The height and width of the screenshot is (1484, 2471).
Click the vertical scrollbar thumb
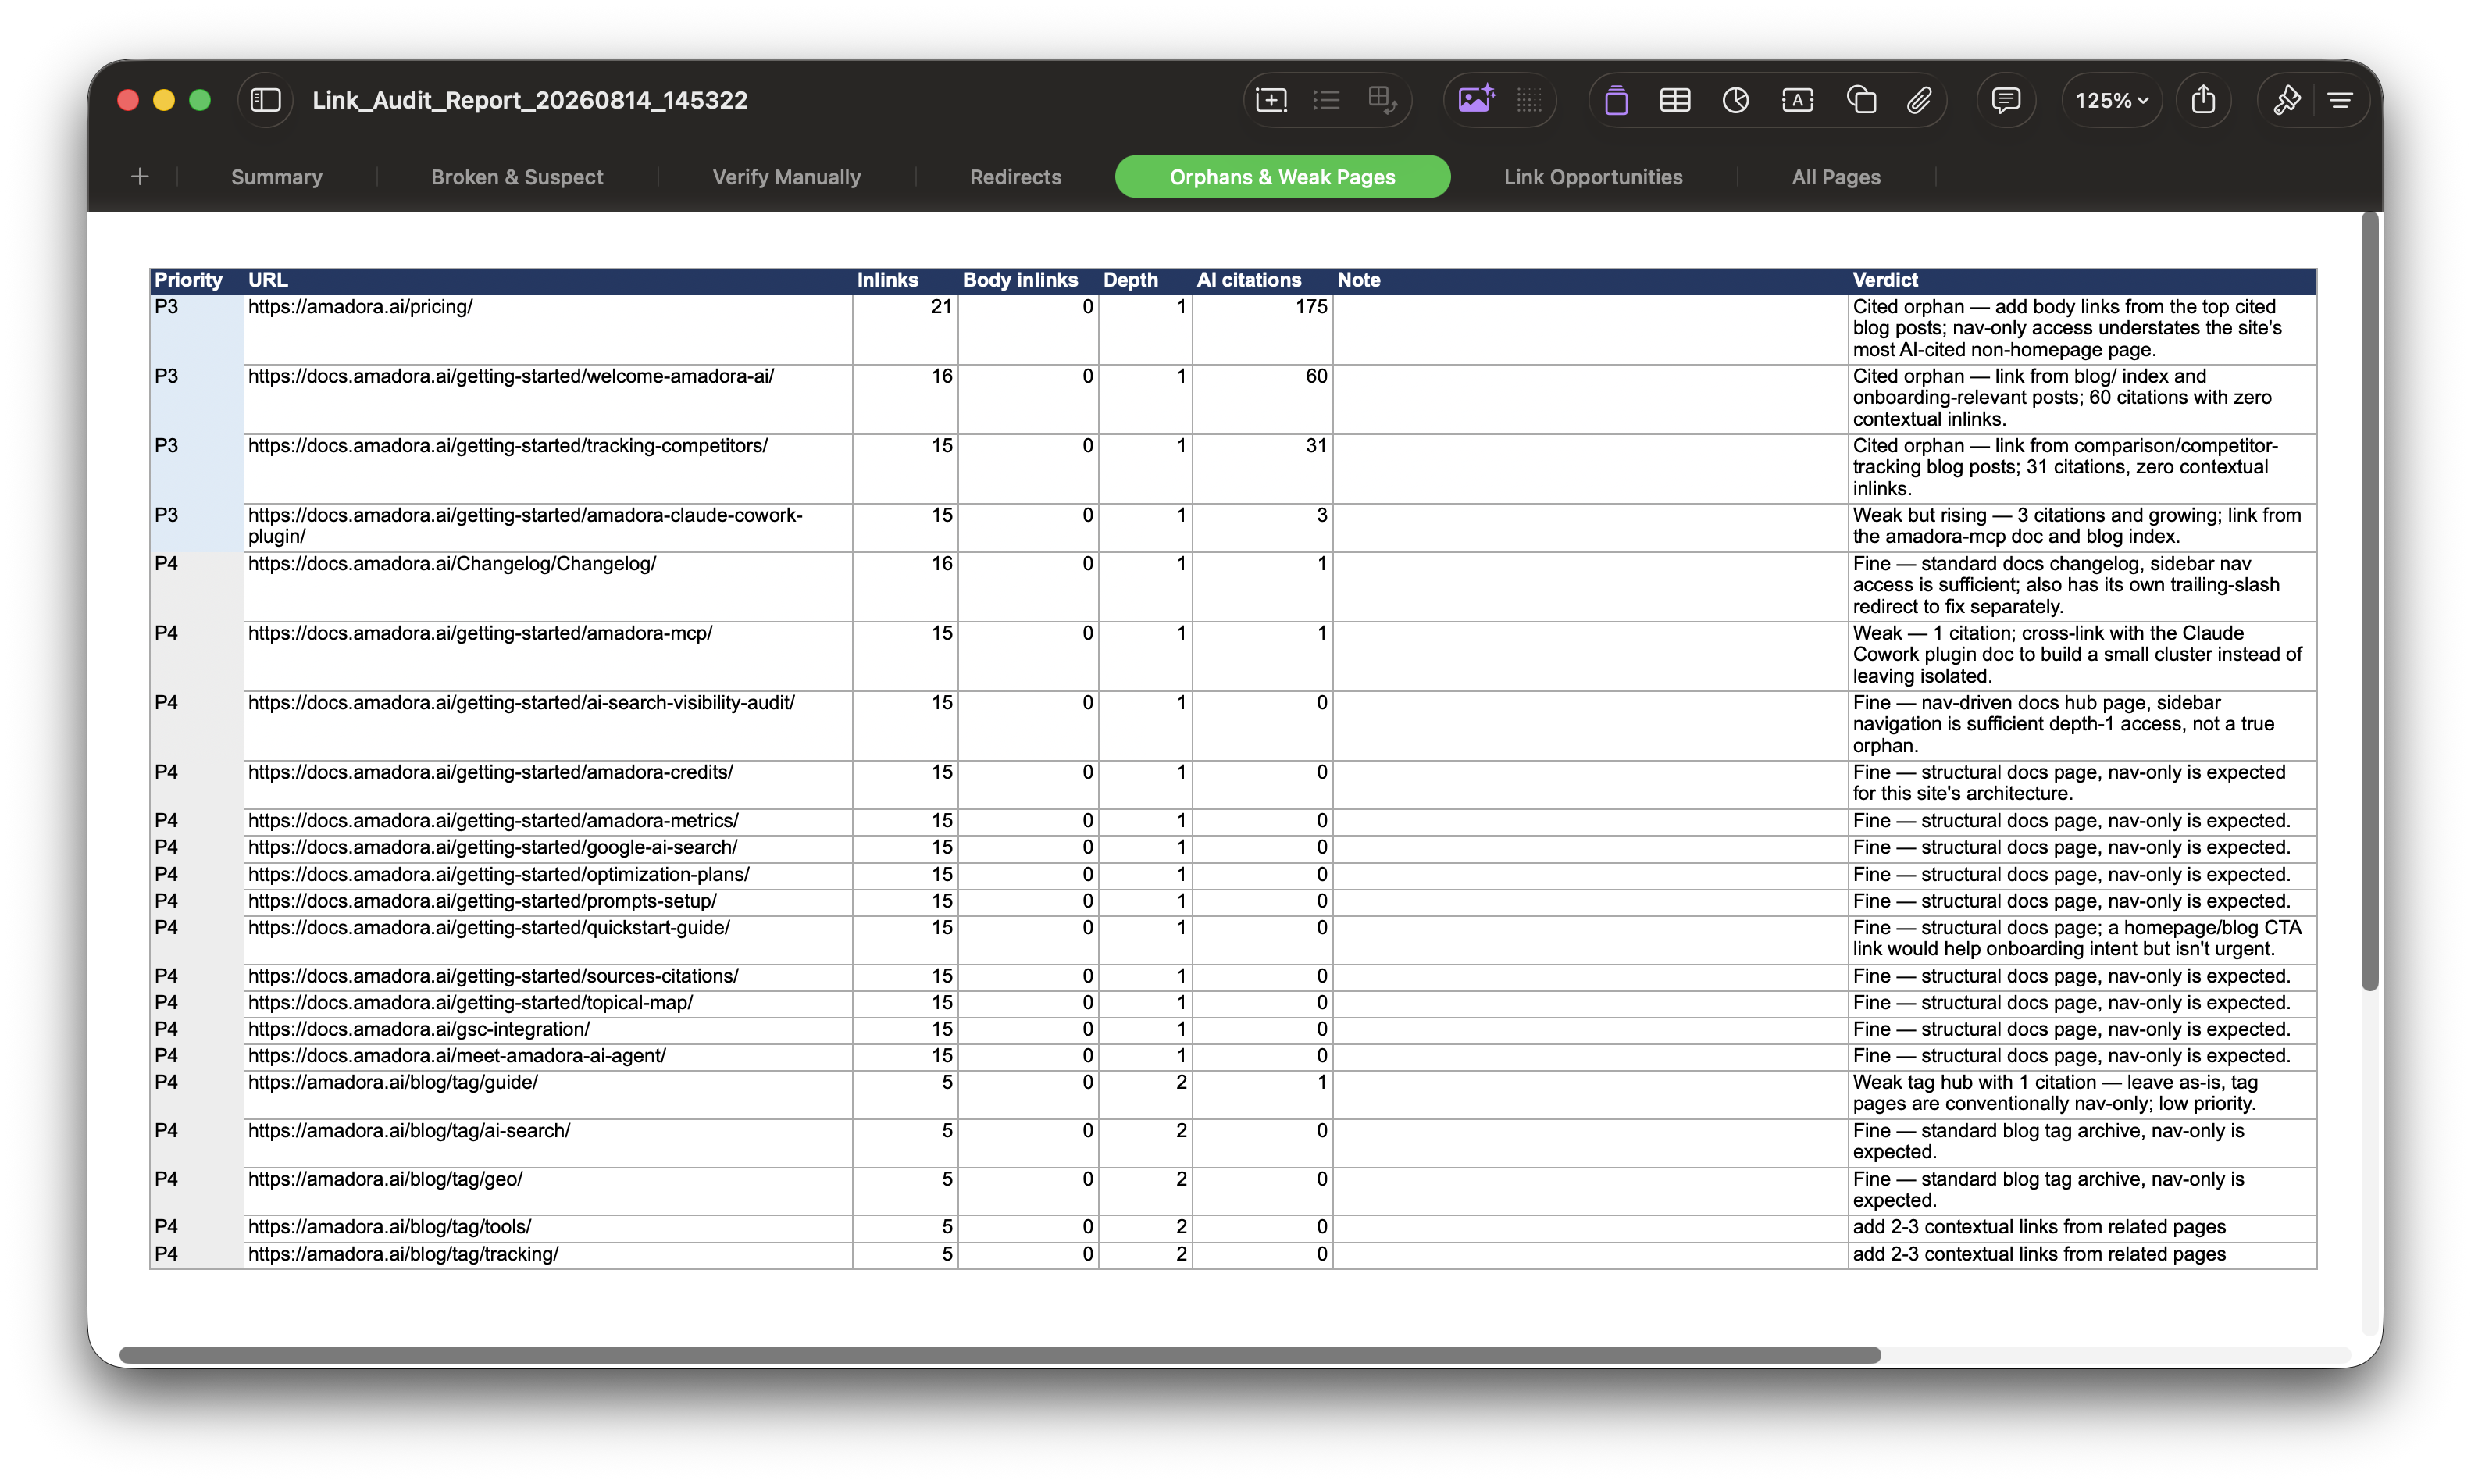pos(2370,600)
